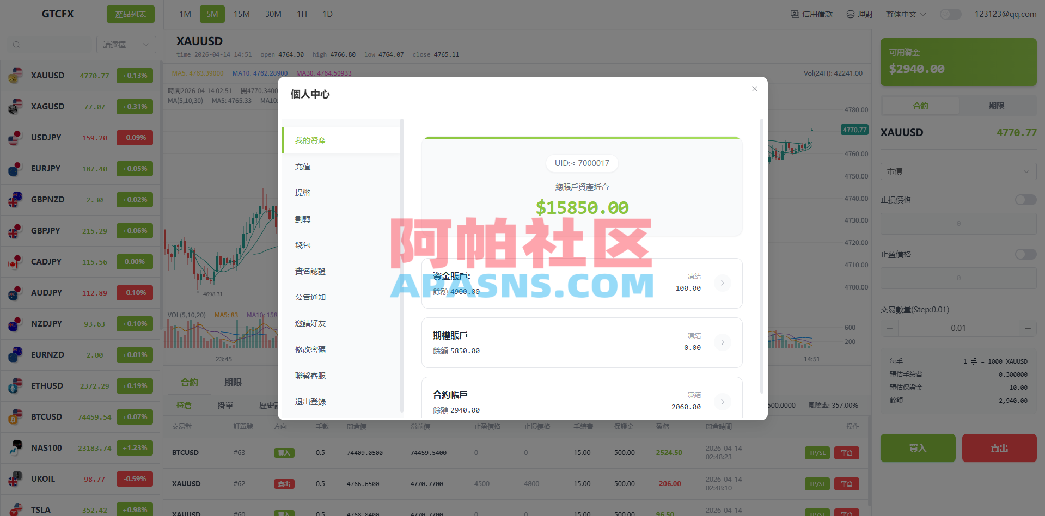
Task: Open the 繁体中文 language dropdown
Action: tap(906, 14)
